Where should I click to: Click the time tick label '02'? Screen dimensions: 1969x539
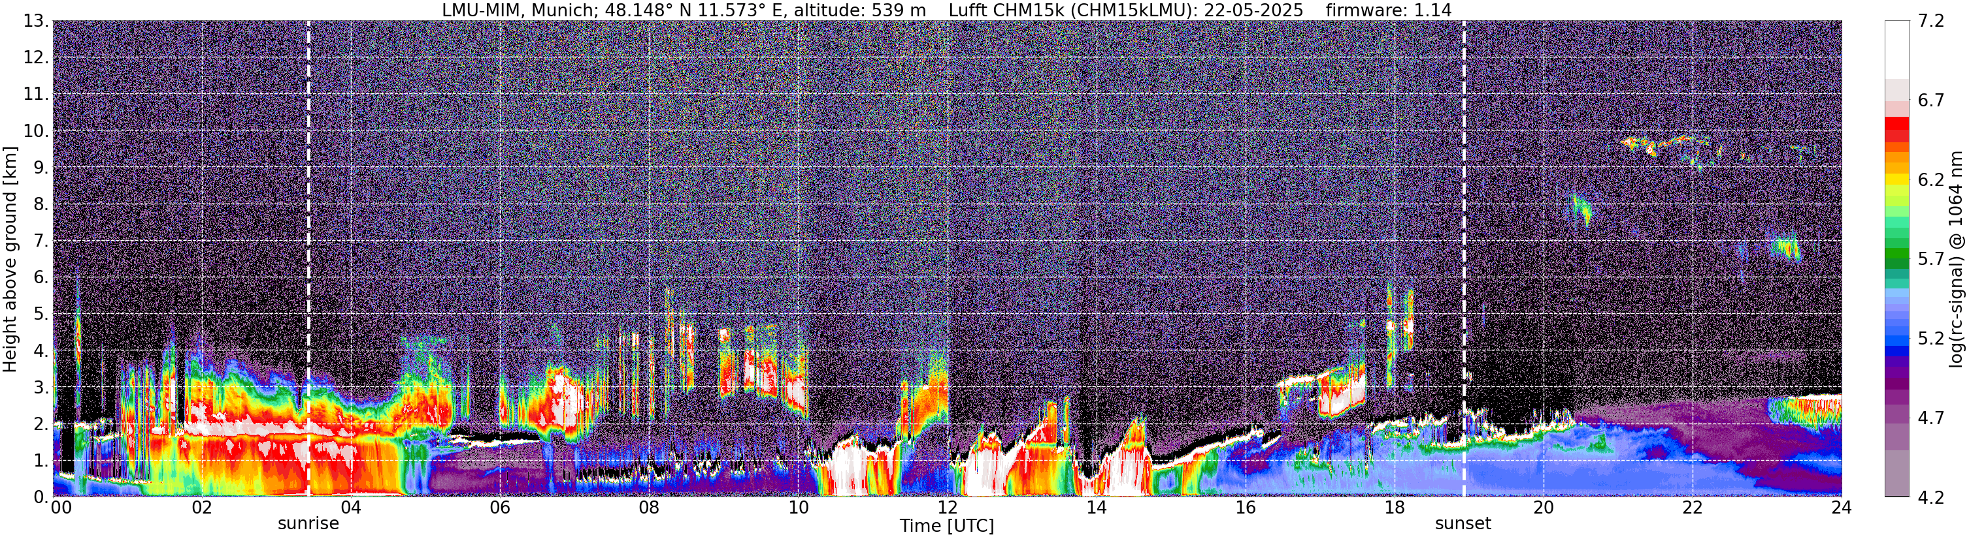pos(202,508)
